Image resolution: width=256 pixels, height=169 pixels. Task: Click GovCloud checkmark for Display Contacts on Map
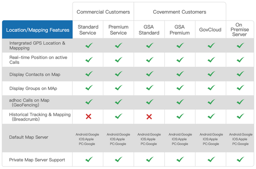pos(212,74)
